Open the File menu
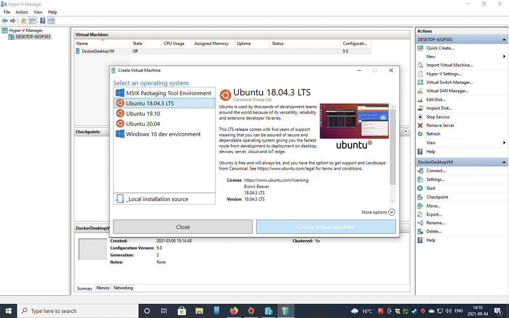This screenshot has width=509, height=318. tap(7, 12)
